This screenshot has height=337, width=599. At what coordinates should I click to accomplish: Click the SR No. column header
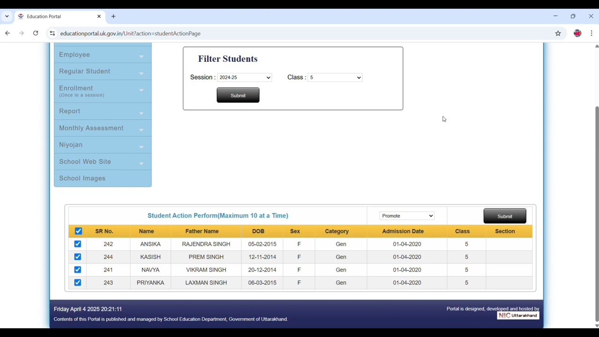click(104, 231)
